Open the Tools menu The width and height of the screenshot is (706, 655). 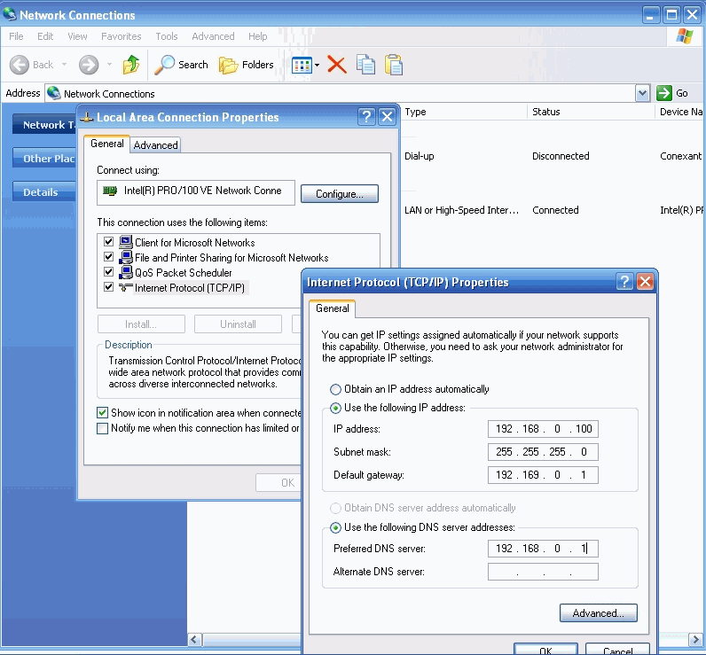(167, 36)
